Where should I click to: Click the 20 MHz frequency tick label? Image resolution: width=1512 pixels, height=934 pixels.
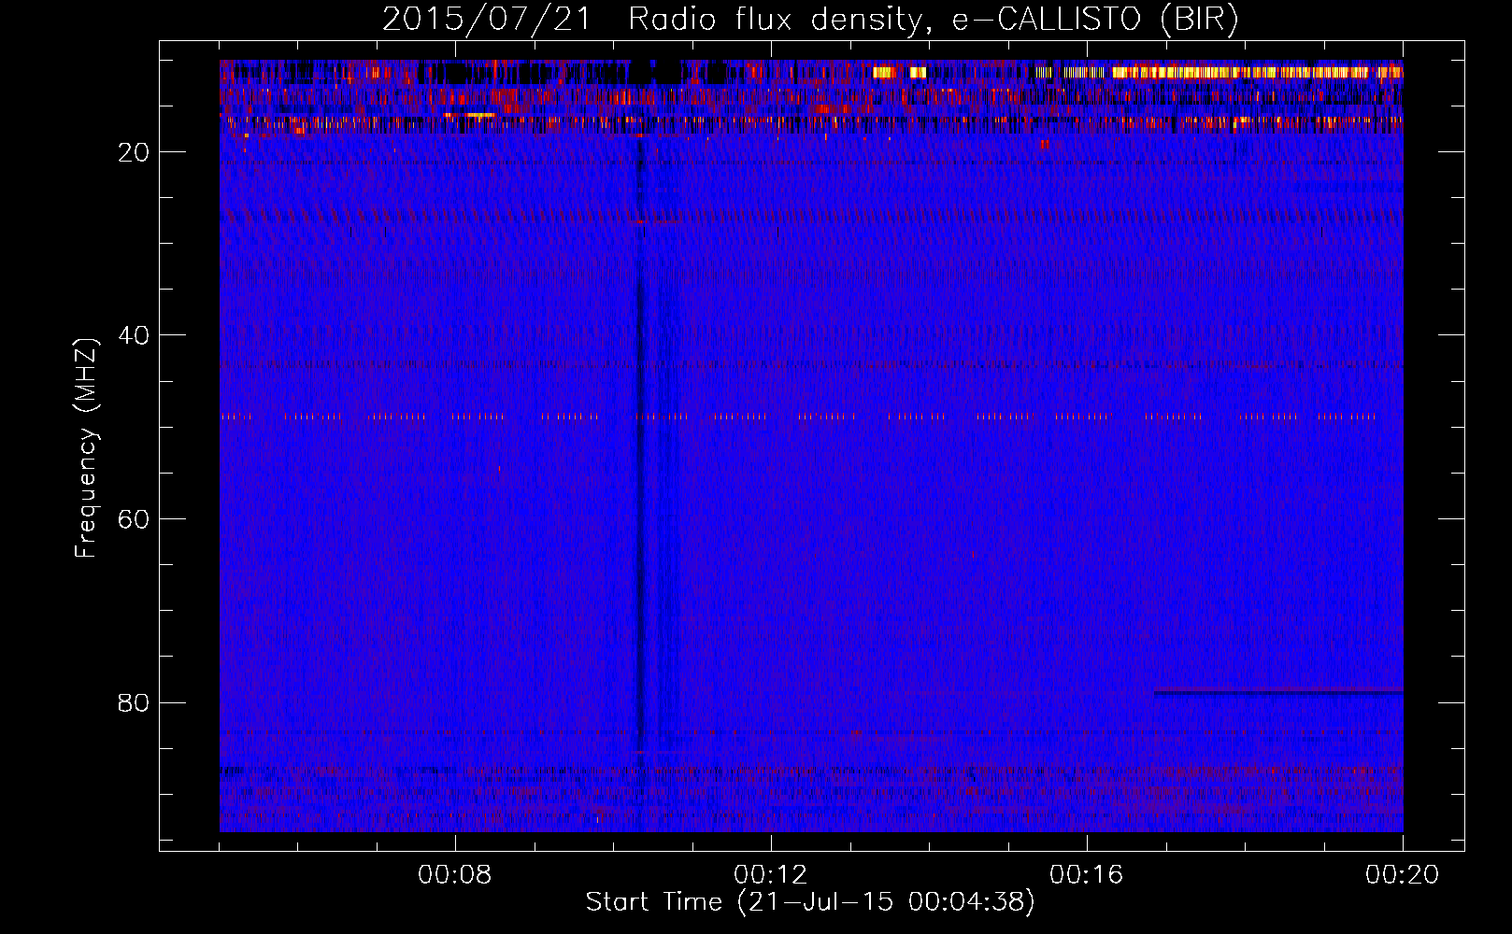[134, 152]
